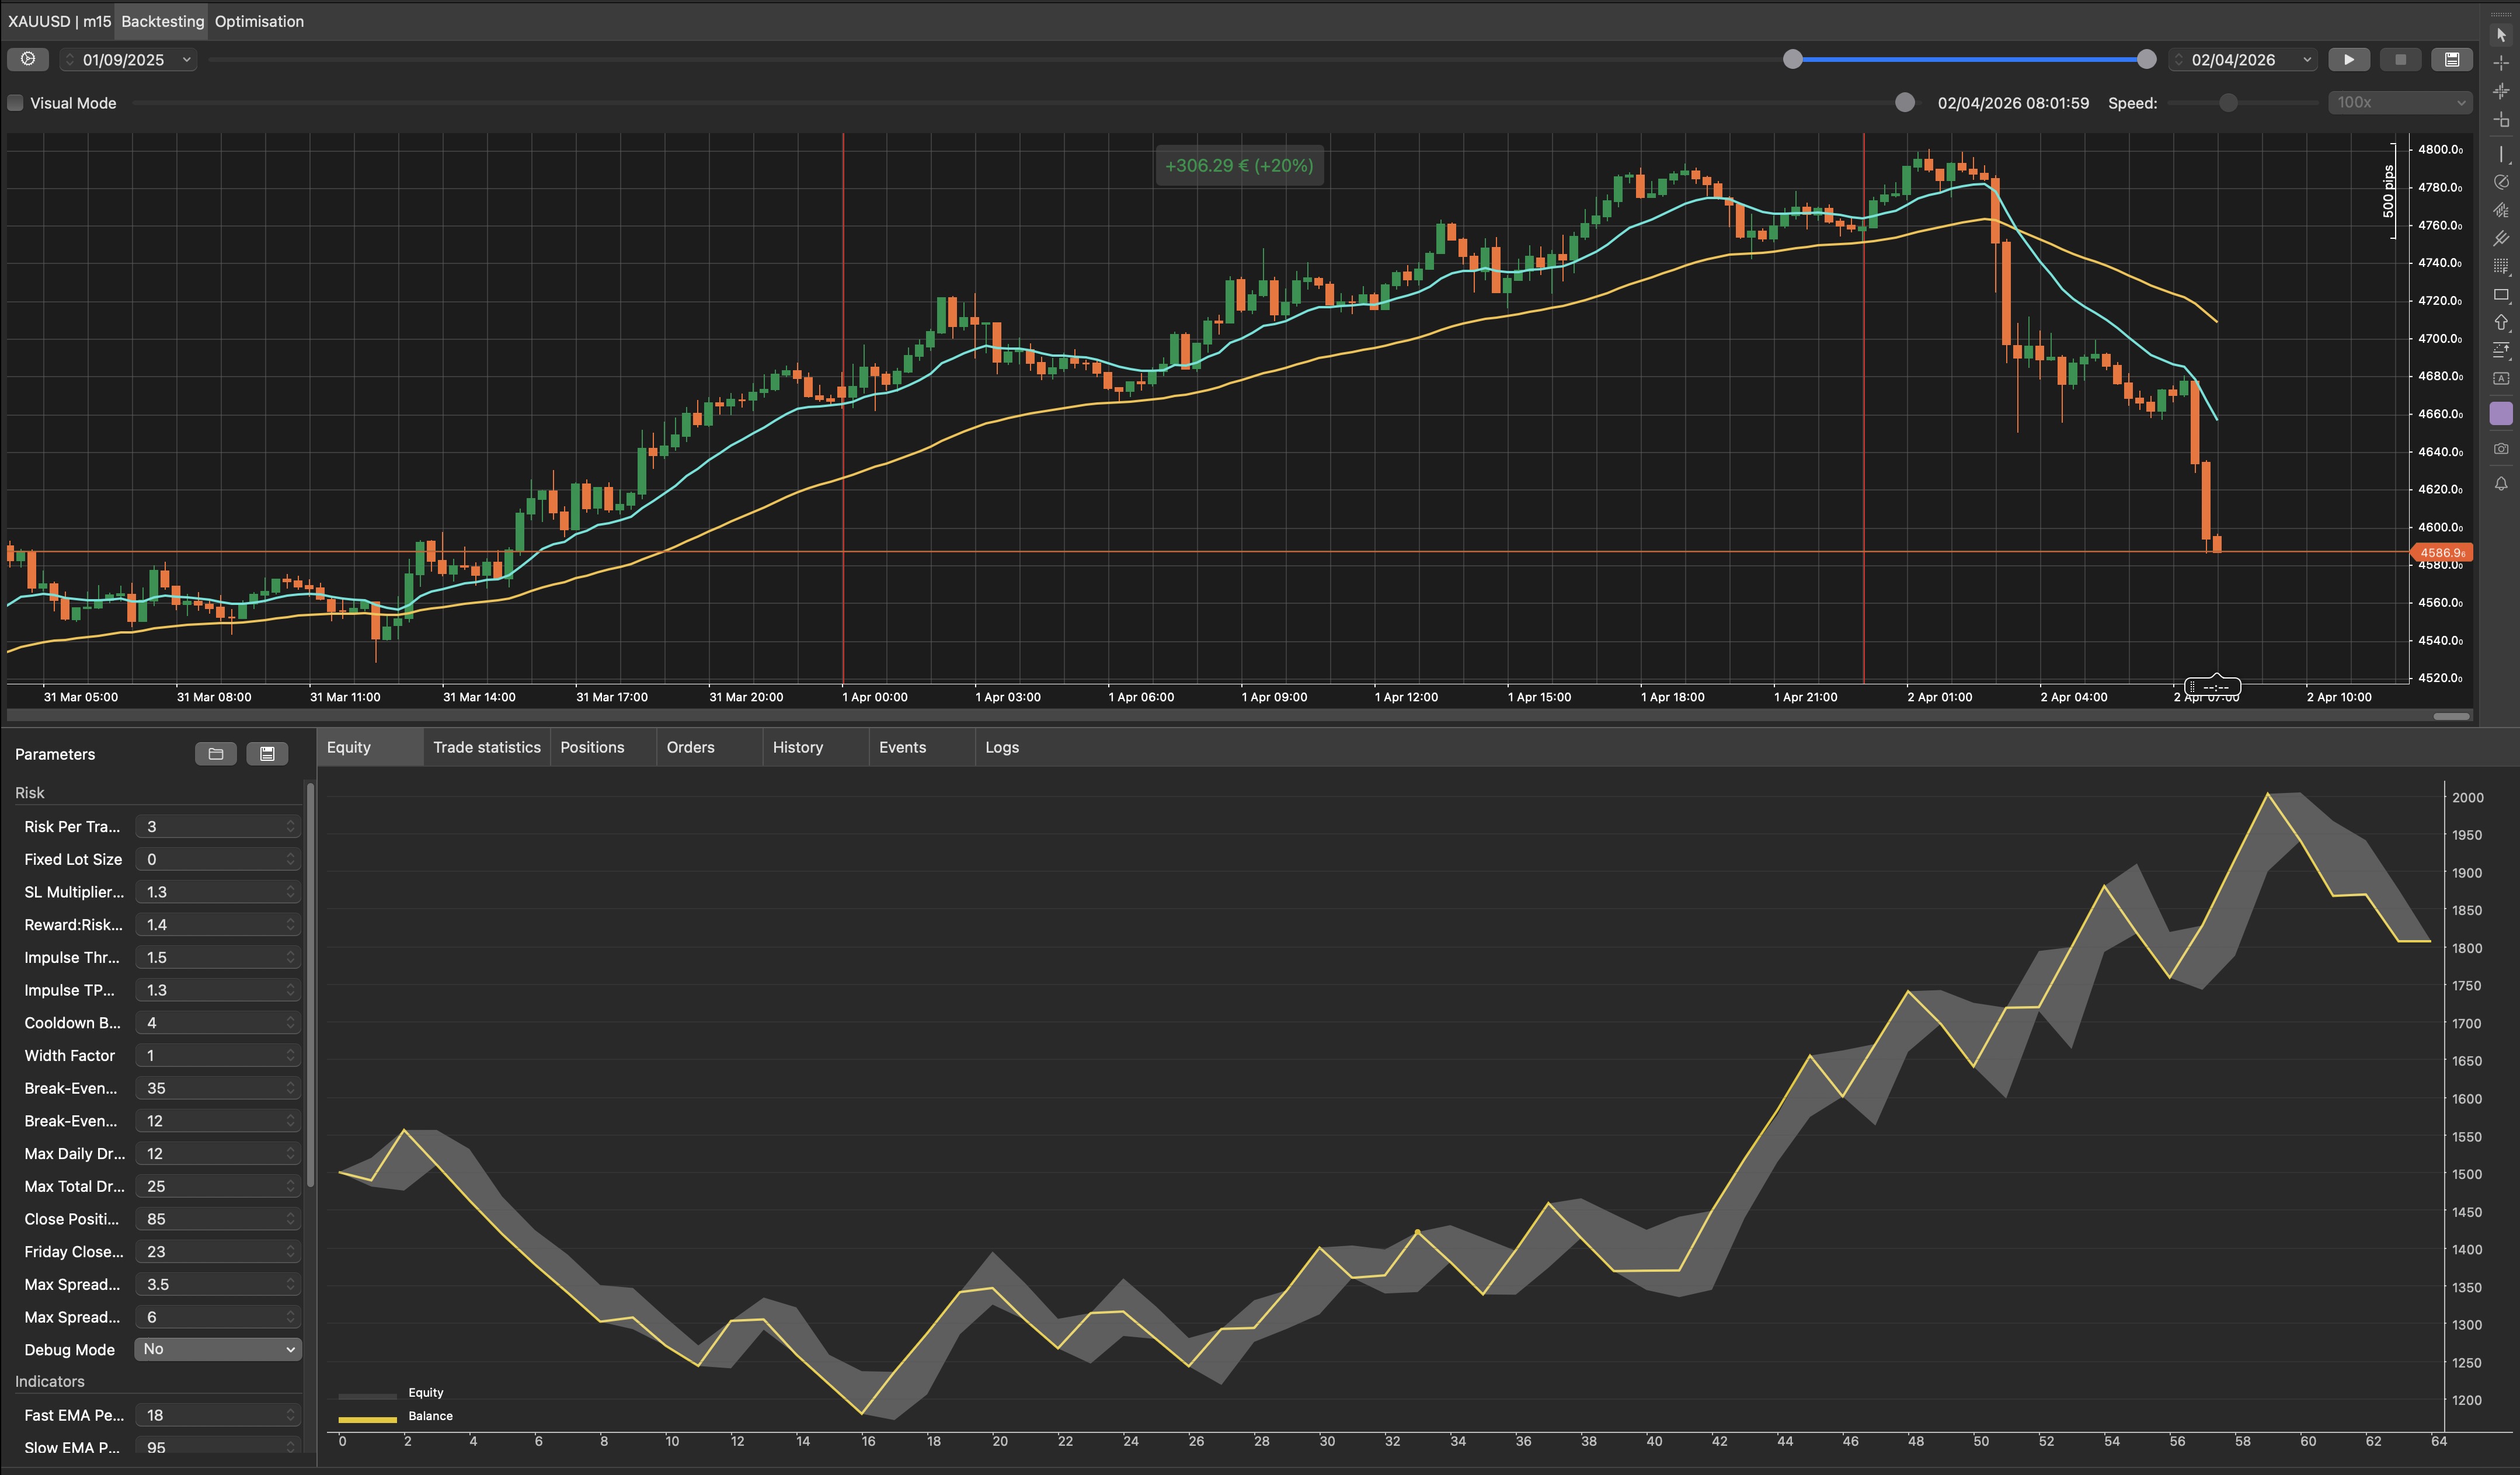Open the start date 01/09/2025 selector

128,59
